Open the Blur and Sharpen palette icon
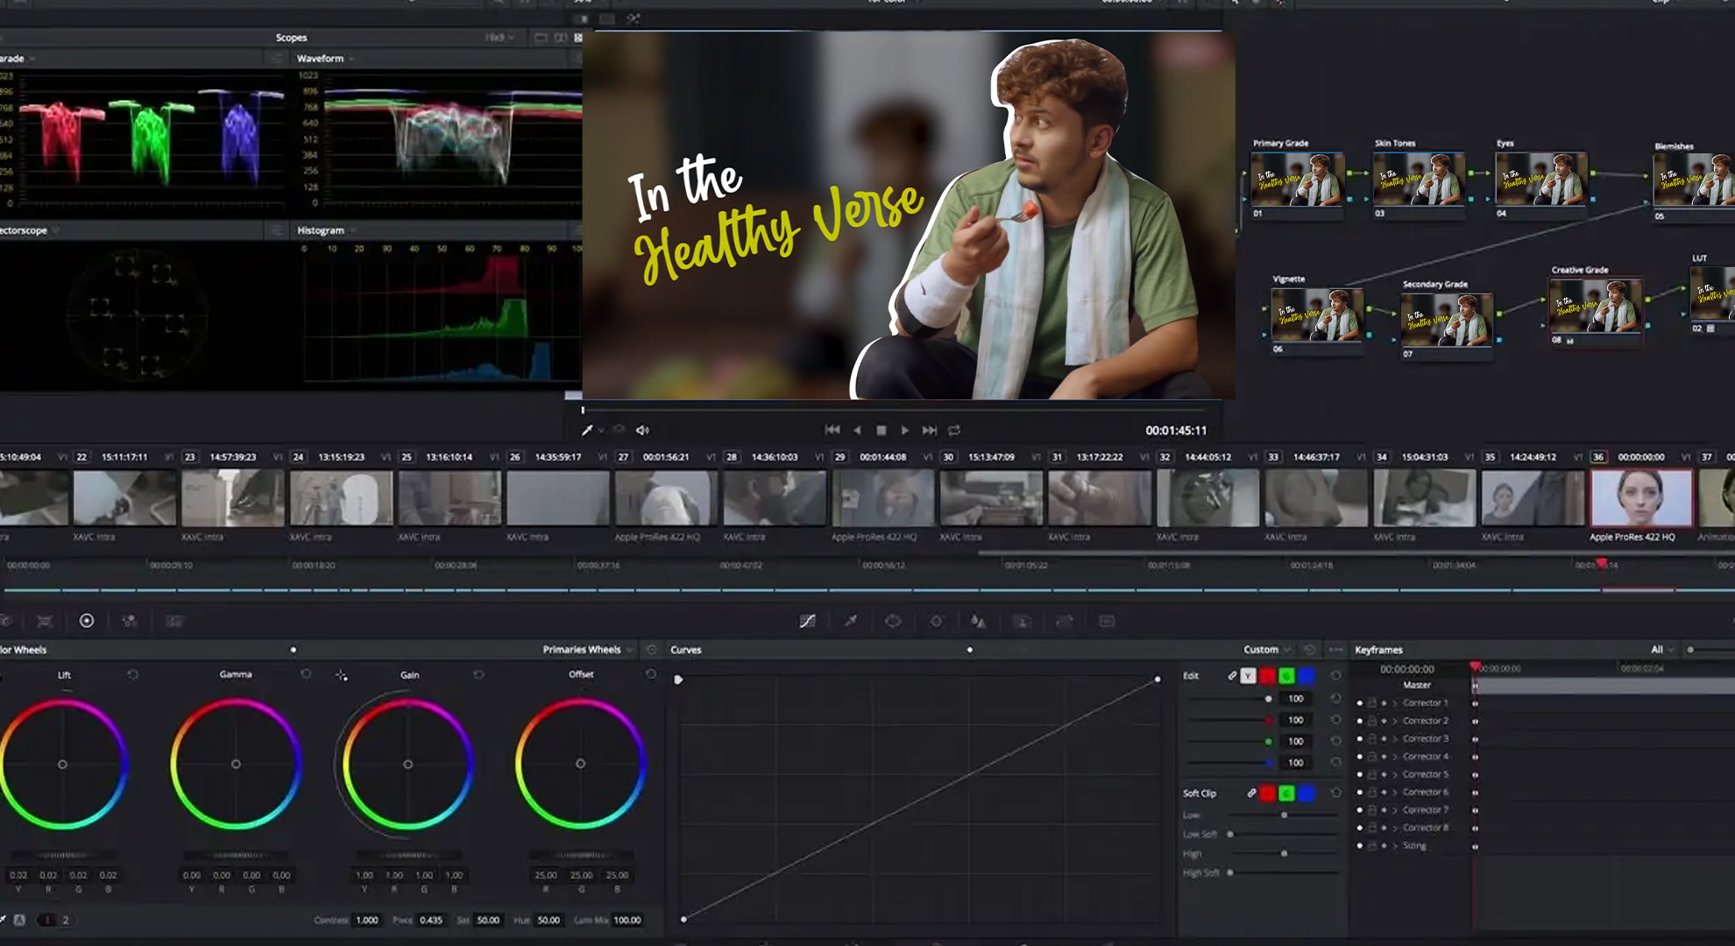Image resolution: width=1735 pixels, height=946 pixels. 978,621
